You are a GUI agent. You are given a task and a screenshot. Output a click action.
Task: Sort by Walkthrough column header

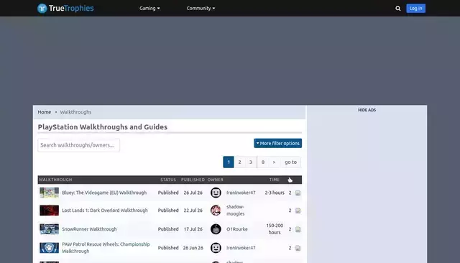coord(55,180)
